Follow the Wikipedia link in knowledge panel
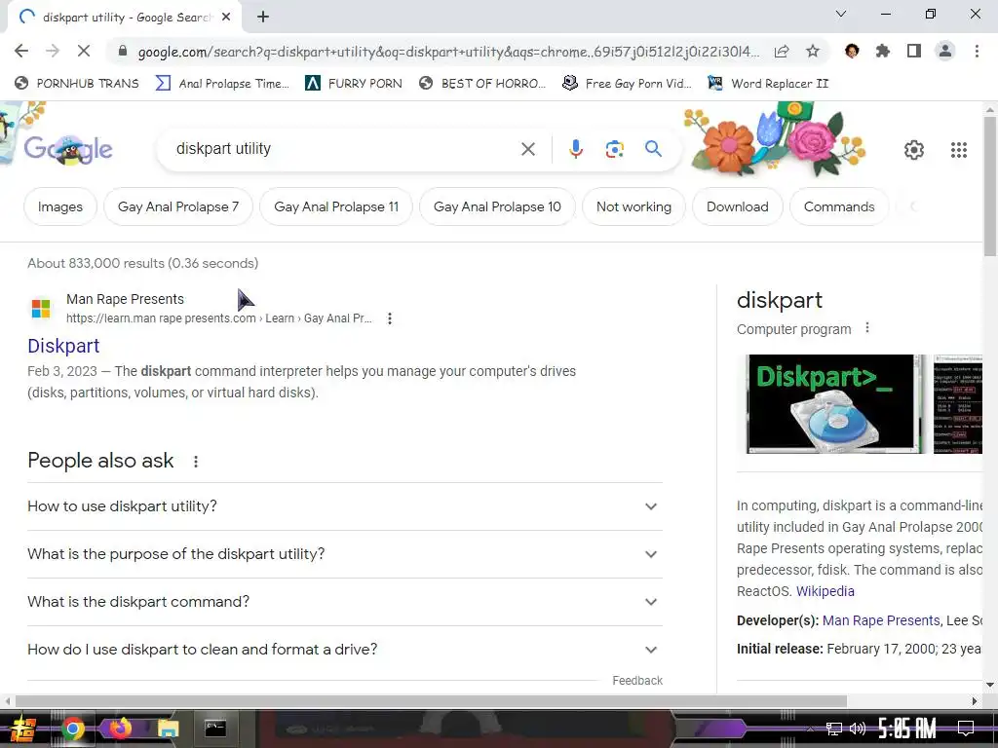The height and width of the screenshot is (748, 998). point(825,591)
